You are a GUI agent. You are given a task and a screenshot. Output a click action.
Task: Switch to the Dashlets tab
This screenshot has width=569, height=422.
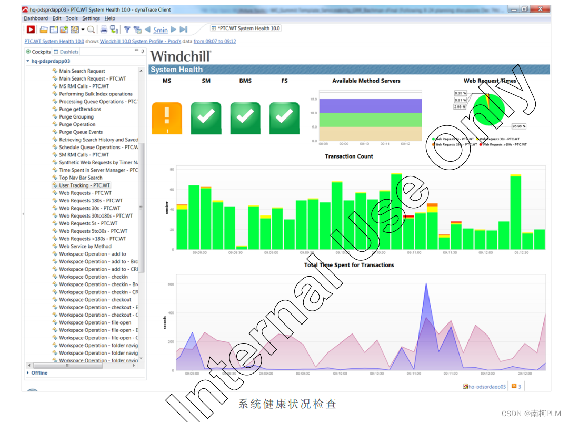tap(66, 52)
